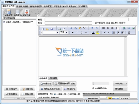Insert a table into the editor
The image size is (139, 104).
click(129, 28)
